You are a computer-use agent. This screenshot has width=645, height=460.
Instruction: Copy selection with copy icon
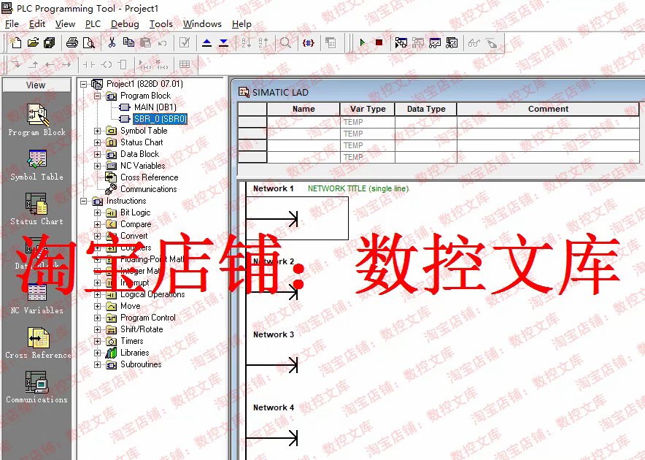128,42
